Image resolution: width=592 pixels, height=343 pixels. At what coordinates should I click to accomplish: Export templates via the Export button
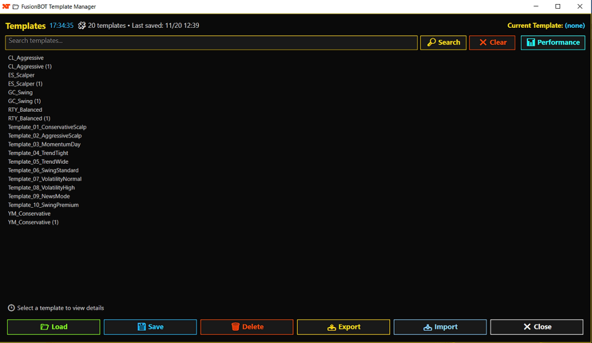pyautogui.click(x=343, y=327)
